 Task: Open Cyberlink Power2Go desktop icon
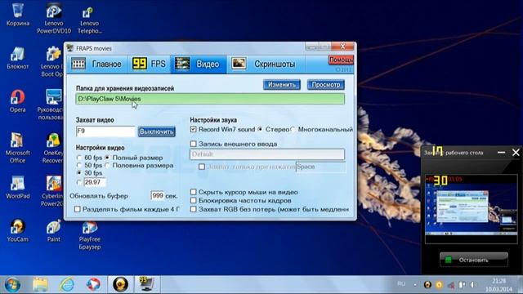coord(52,191)
